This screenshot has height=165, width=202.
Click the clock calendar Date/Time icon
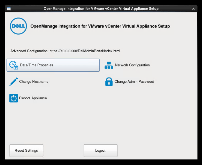click(14, 65)
